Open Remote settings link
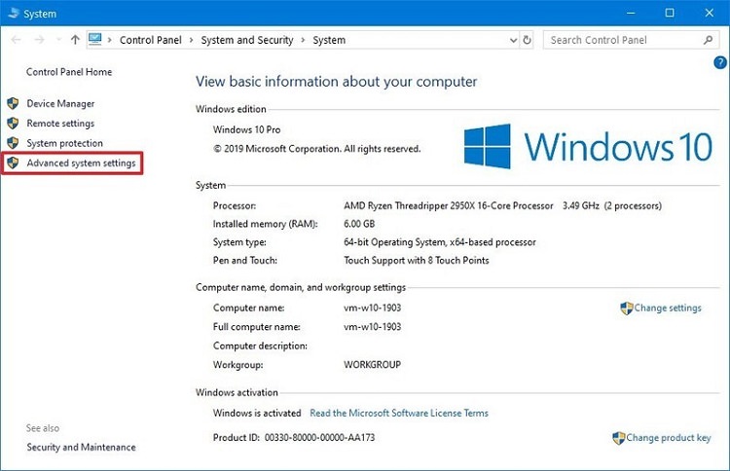The width and height of the screenshot is (730, 471). pyautogui.click(x=60, y=124)
